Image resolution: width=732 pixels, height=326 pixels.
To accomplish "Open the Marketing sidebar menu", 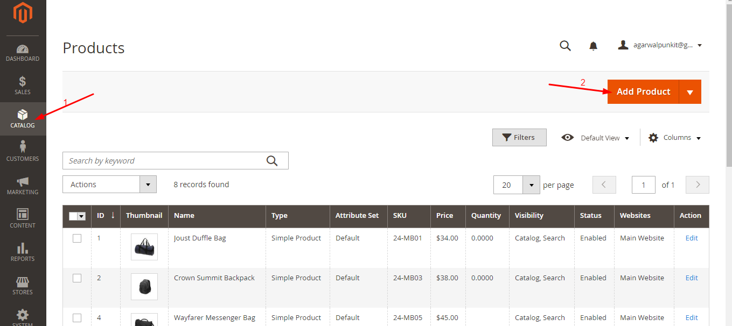I will [x=23, y=186].
